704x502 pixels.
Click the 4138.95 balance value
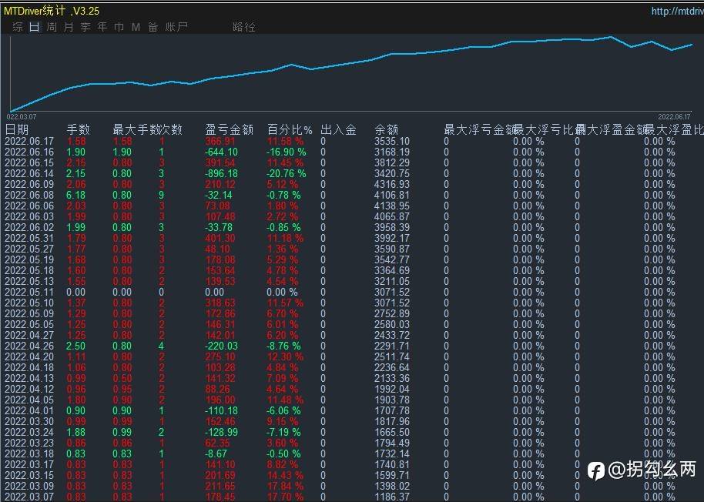coord(392,206)
